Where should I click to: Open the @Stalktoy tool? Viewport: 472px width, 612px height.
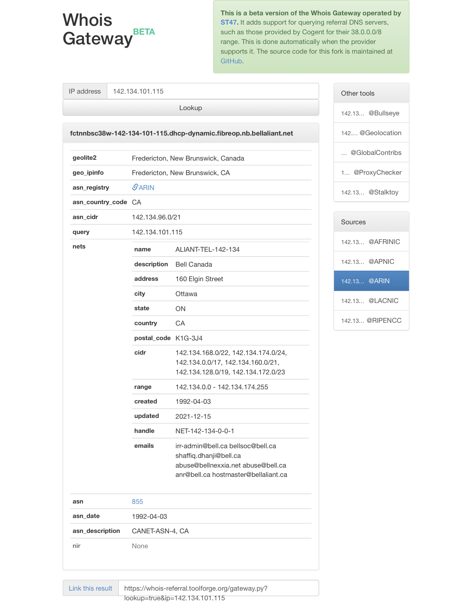[x=372, y=192]
